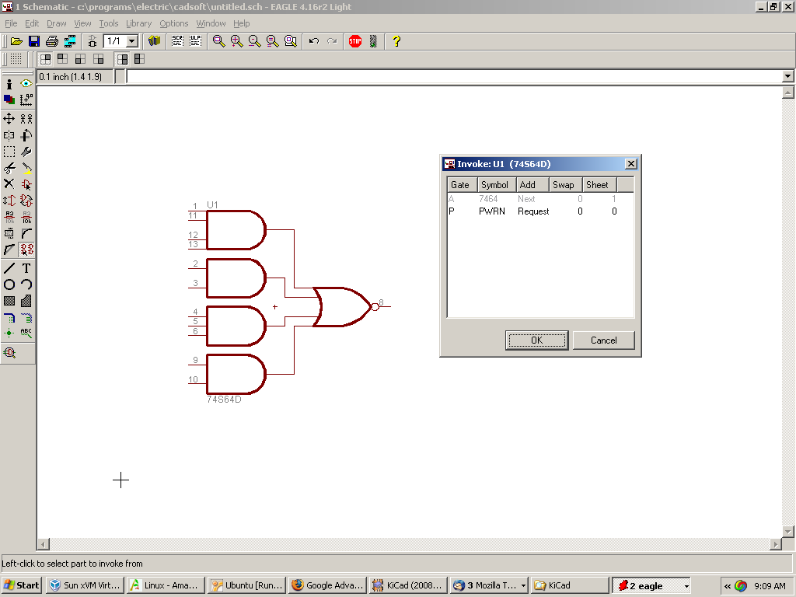Screen dimensions: 796x597
Task: Toggle the highlighted Invoke tool button
Action: [26, 250]
